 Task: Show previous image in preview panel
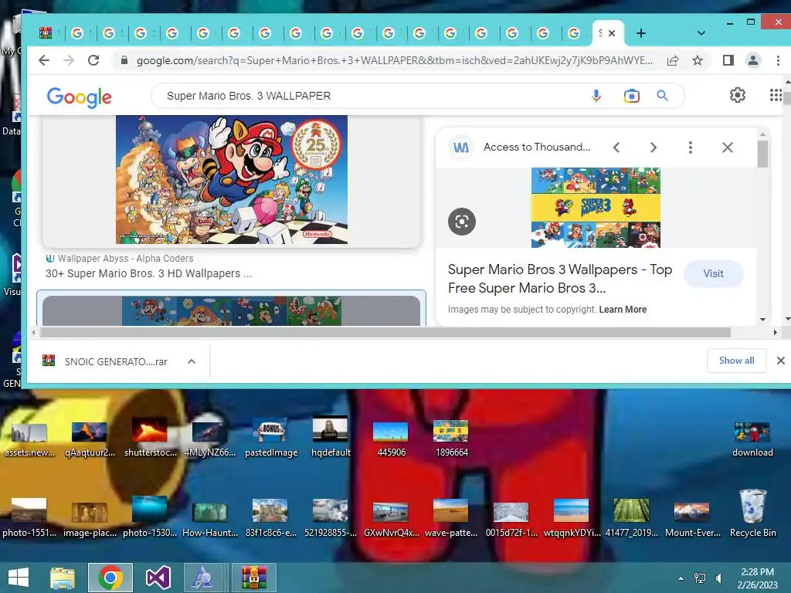click(x=616, y=147)
